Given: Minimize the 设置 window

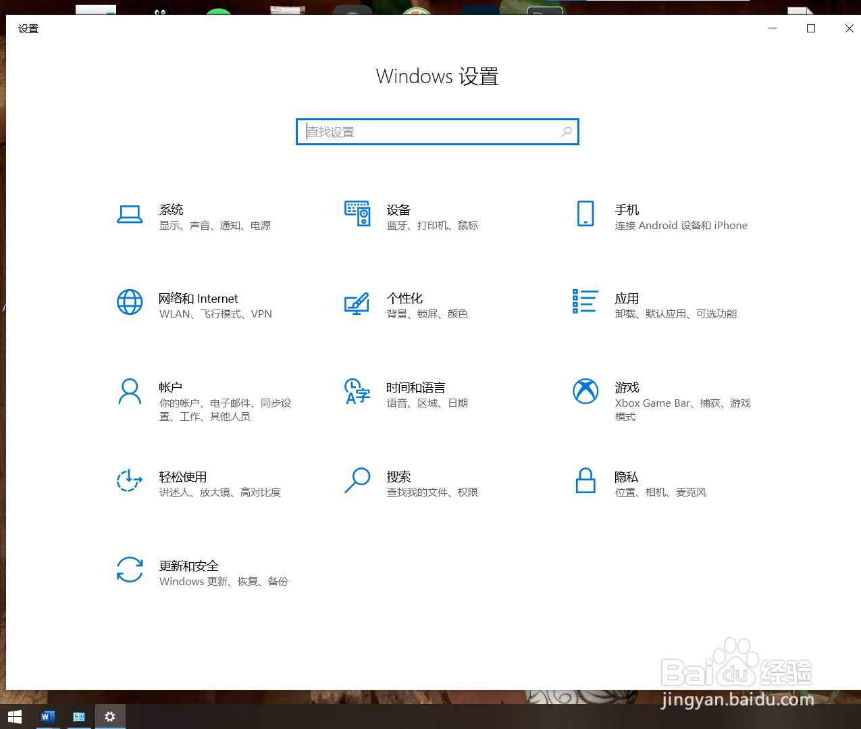Looking at the screenshot, I should tap(773, 28).
